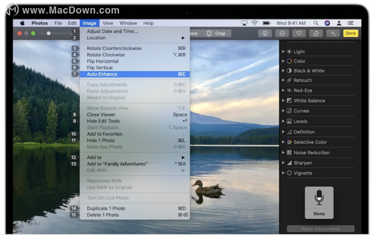Click the Red-Eye icon

pyautogui.click(x=289, y=90)
